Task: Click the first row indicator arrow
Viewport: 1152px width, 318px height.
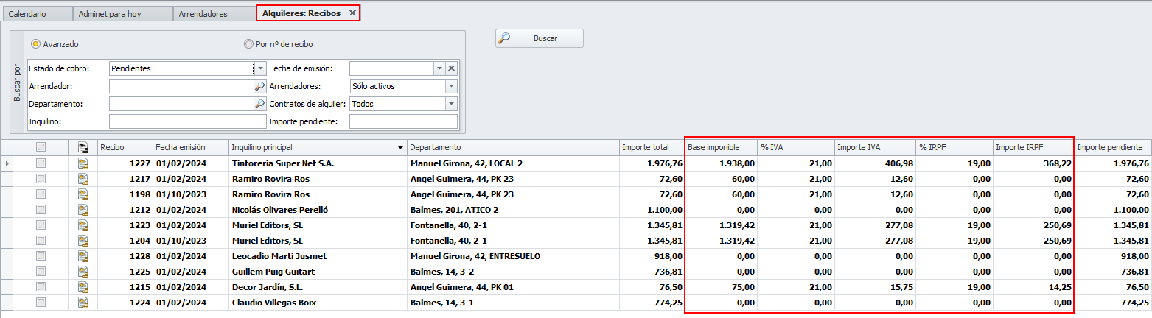Action: [x=7, y=163]
